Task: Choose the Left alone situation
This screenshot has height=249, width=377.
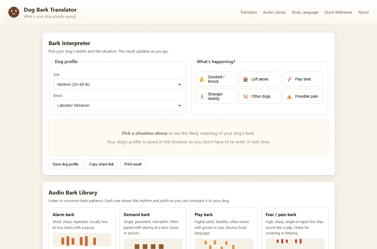Action: click(x=260, y=79)
